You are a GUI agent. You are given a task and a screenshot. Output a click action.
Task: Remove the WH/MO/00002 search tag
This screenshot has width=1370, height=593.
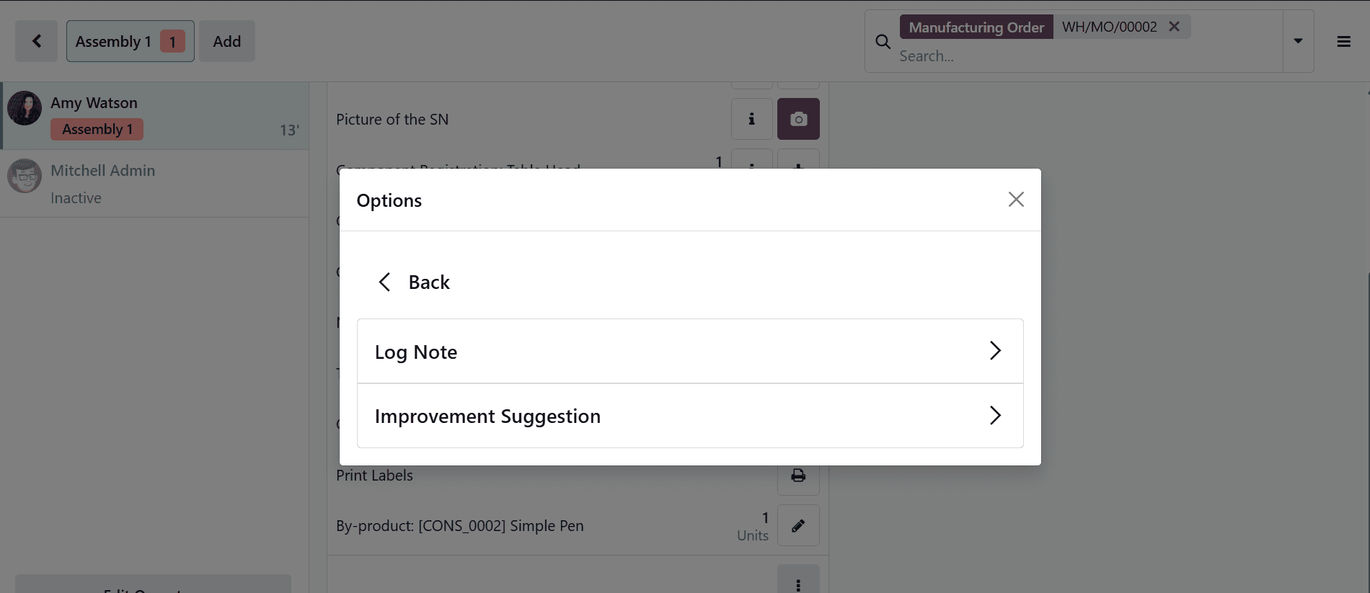(1174, 26)
